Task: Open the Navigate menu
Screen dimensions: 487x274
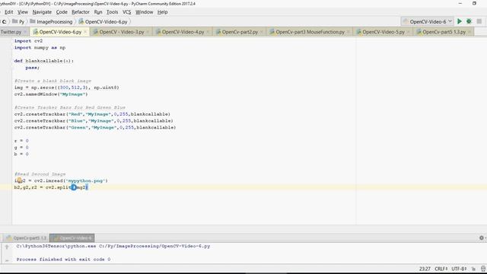Action: click(x=42, y=12)
